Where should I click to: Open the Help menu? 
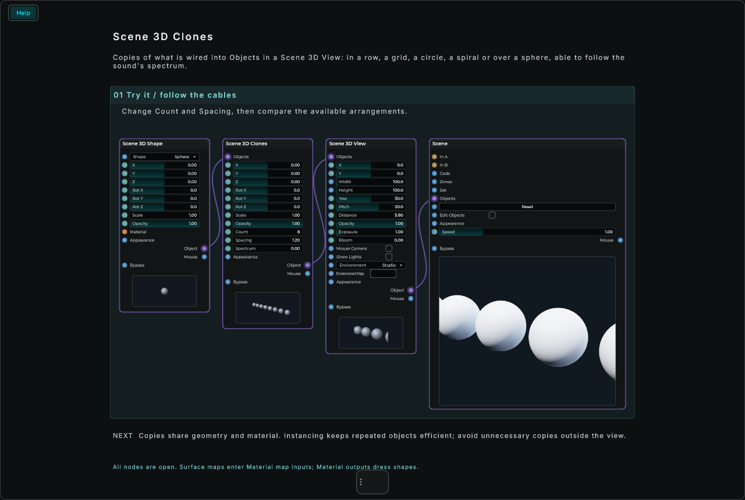(x=23, y=13)
